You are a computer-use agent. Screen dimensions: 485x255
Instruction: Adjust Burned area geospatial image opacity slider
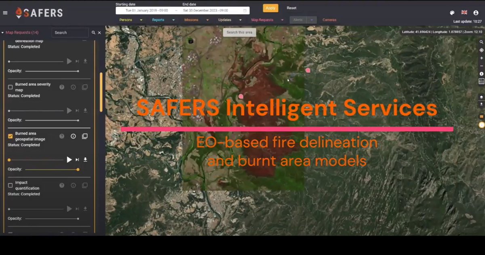pyautogui.click(x=52, y=169)
